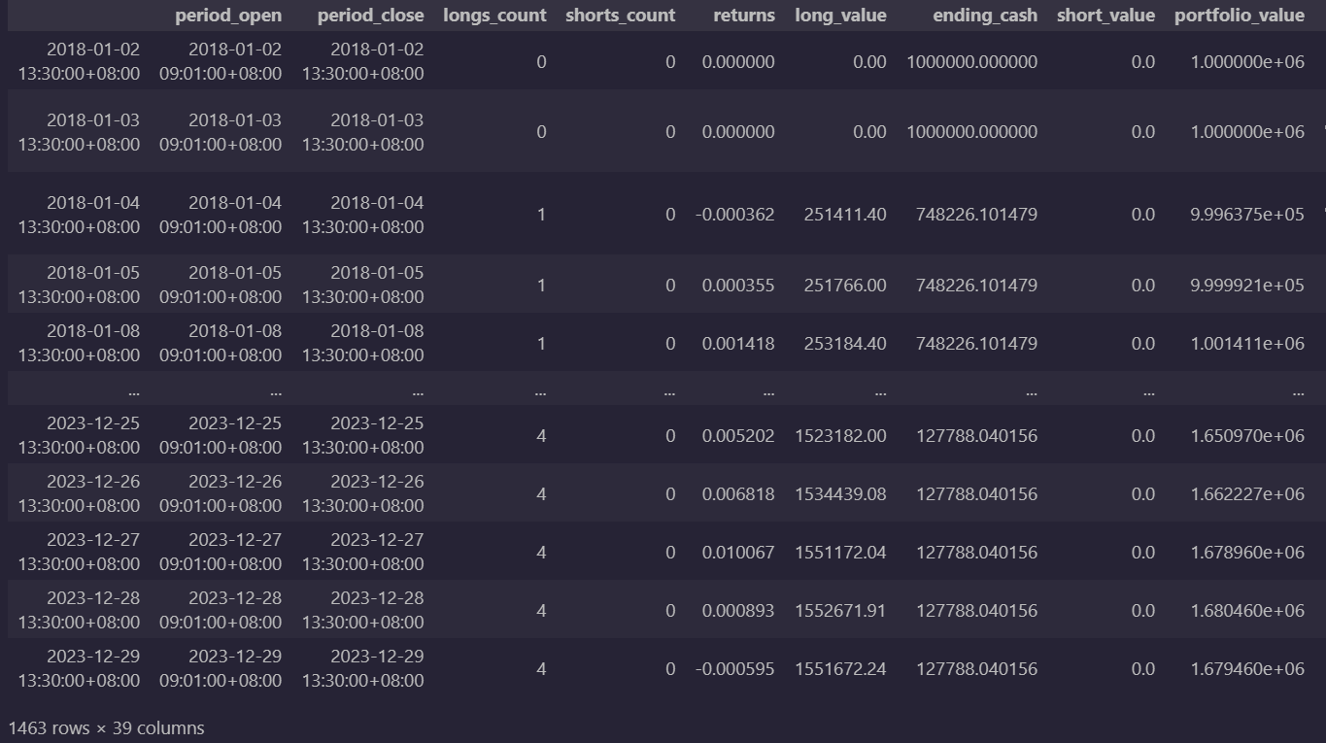Click the long_value column header
Screen dimensions: 1326x743
[x=840, y=16]
